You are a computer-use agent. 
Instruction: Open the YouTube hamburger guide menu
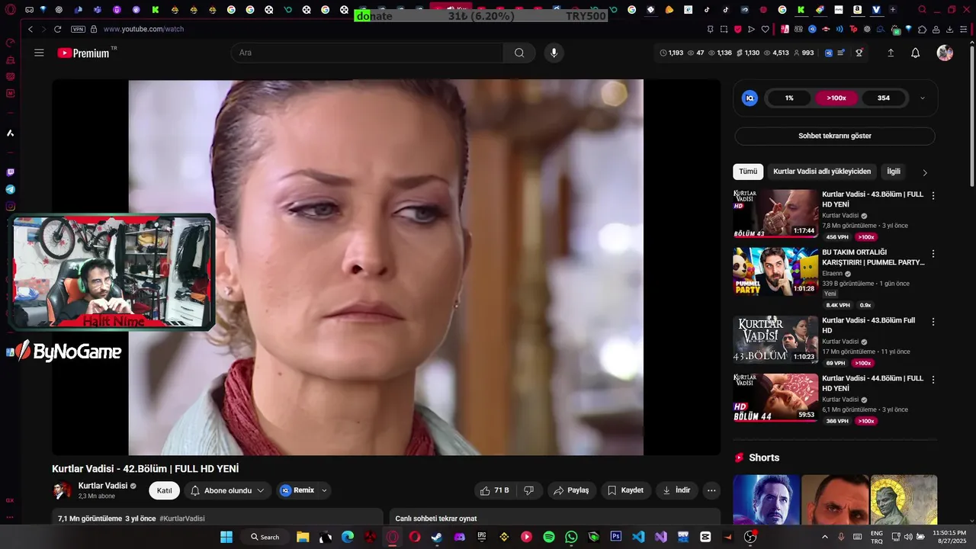[x=39, y=53]
